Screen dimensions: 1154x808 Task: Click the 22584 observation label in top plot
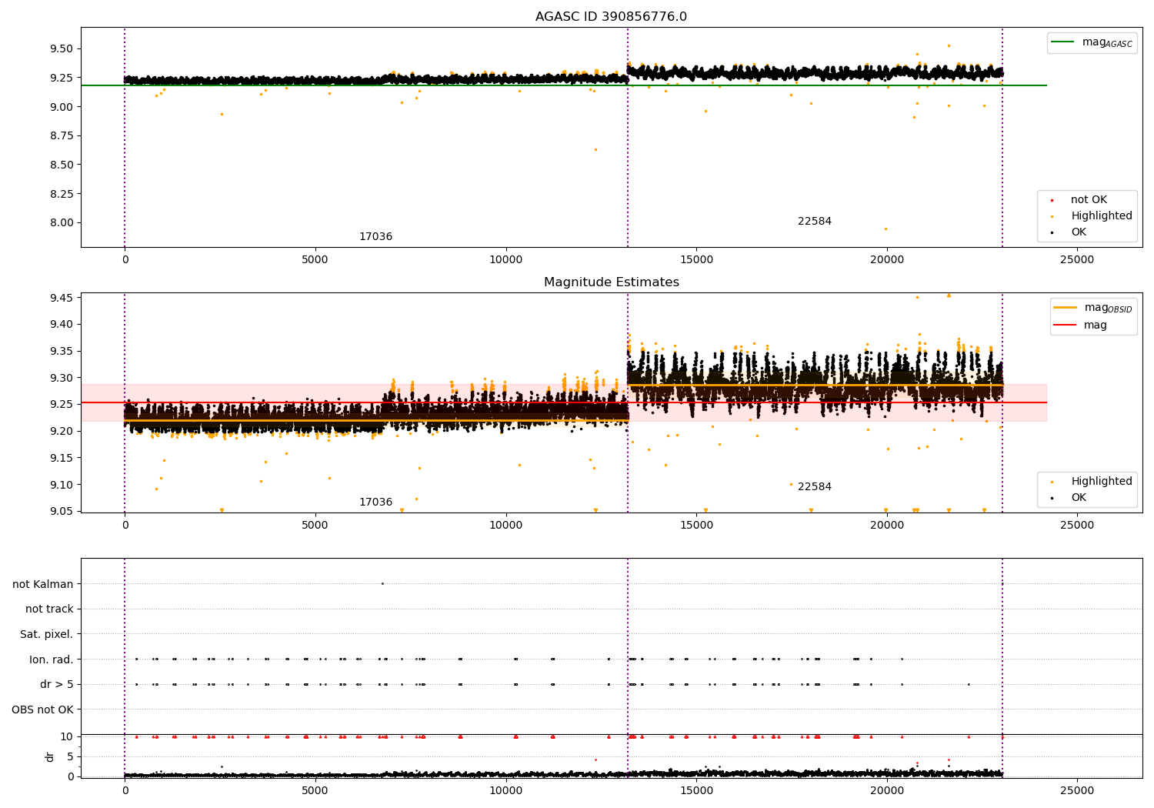814,222
